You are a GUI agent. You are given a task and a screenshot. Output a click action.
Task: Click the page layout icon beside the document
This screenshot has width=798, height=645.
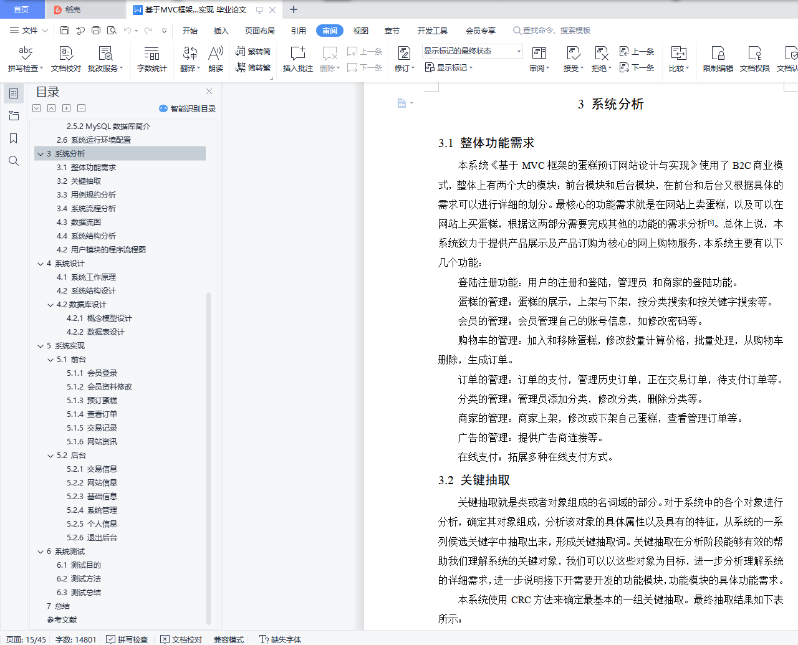(402, 103)
